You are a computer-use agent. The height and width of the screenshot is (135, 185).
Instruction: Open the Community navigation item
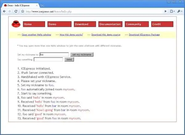[x=137, y=24]
